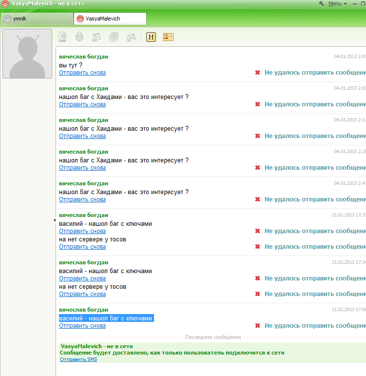Click the contact avatar placeholder picture
Image resolution: width=366 pixels, height=376 pixels.
click(x=27, y=54)
